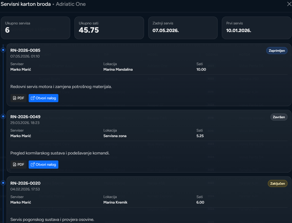Click the Ukupno servisa value 6
This screenshot has height=223, width=292.
(7, 30)
